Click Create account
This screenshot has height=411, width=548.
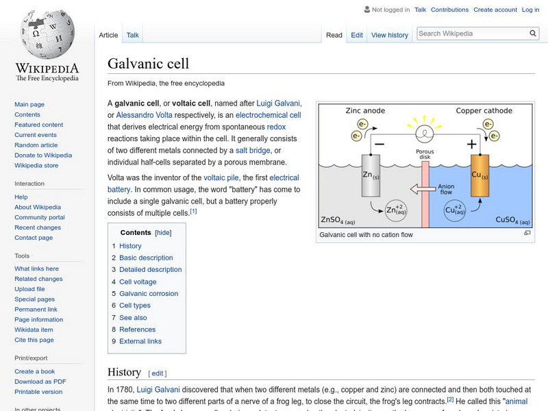pos(495,10)
